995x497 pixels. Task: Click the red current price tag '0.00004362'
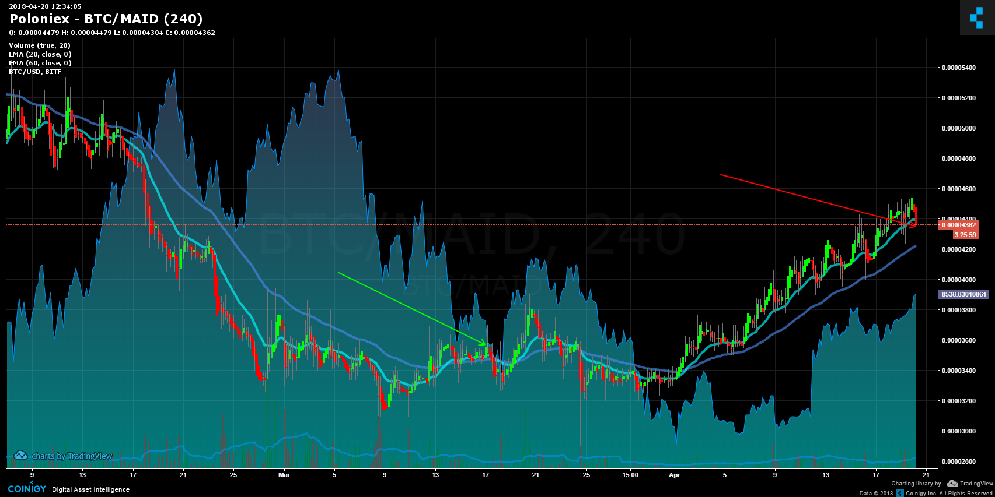click(x=958, y=225)
